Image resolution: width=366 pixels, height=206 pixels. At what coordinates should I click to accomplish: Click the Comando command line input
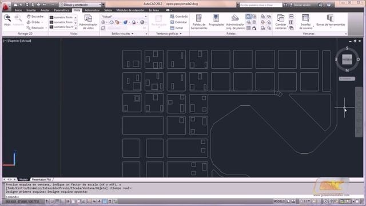click(184, 197)
